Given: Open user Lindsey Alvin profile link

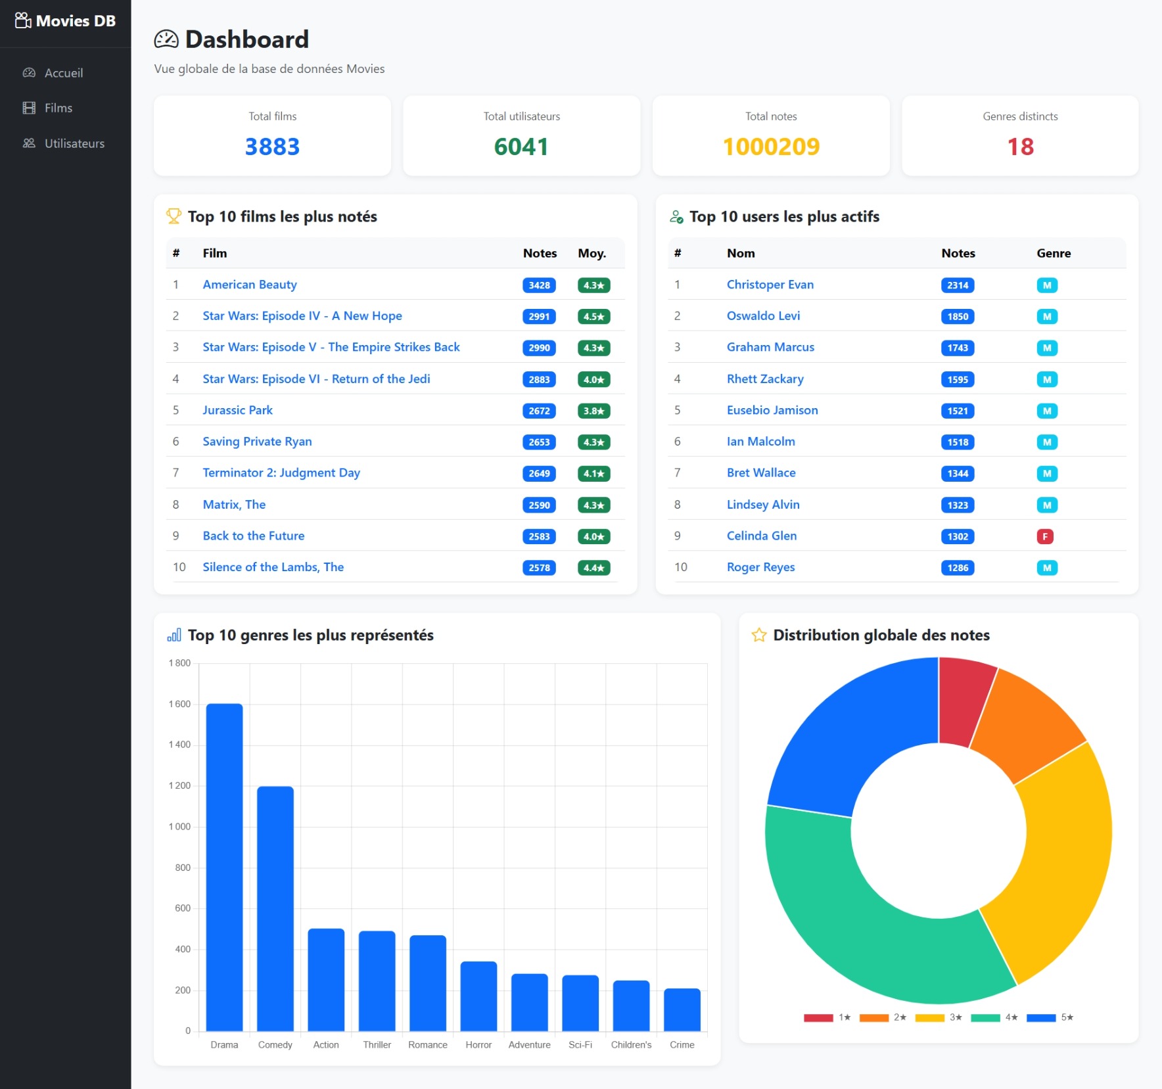Looking at the screenshot, I should point(763,505).
